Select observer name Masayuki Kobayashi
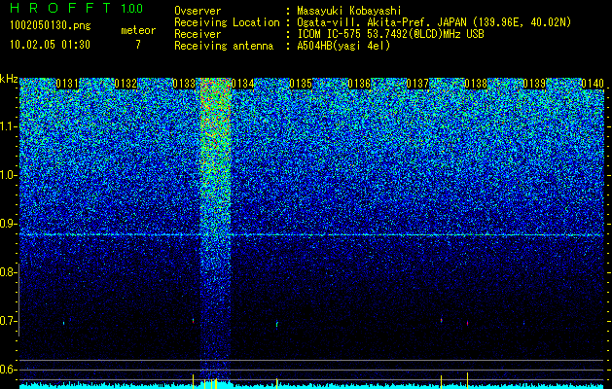Screen dimensions: 612x389 (x=349, y=12)
